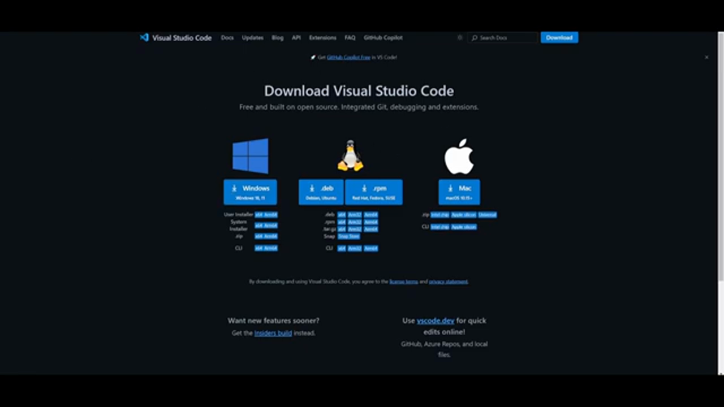Select Linux .tar.gz x64 download
The width and height of the screenshot is (724, 407).
coord(342,229)
